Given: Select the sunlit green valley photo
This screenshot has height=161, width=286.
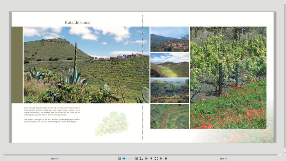Looking at the screenshot, I should [x=170, y=65].
